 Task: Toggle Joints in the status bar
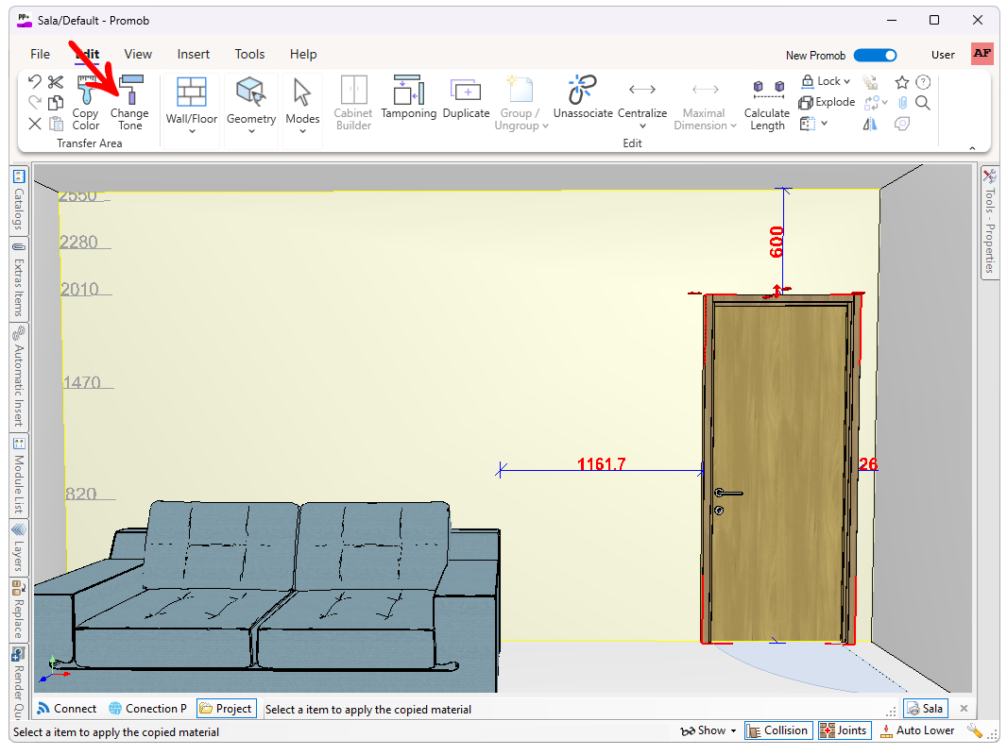point(844,730)
